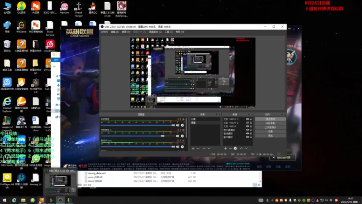Click mixer panel vertical scrollbar
This screenshot has height=204, width=362.
click(x=186, y=128)
